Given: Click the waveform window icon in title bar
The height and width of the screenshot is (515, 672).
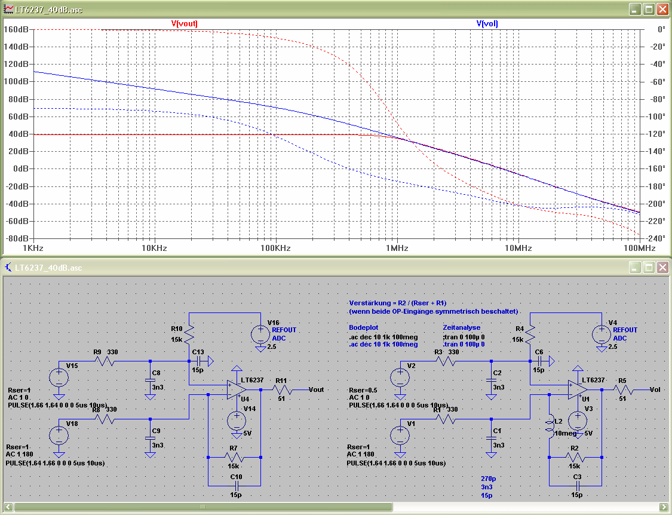Looking at the screenshot, I should tap(8, 9).
